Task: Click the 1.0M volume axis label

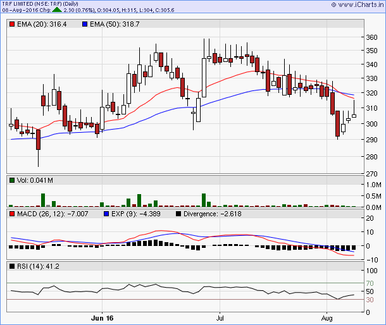Action: click(374, 185)
